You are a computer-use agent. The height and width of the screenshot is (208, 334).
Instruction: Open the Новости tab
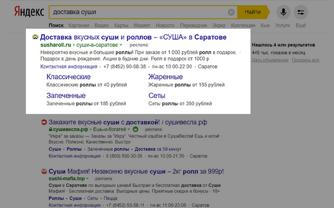(165, 25)
